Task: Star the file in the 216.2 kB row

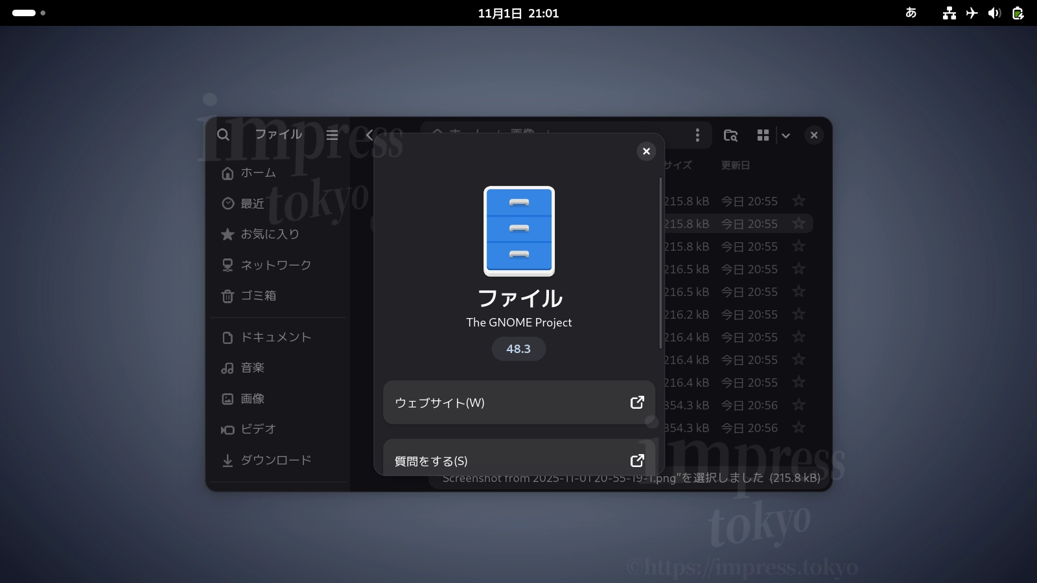Action: tap(798, 314)
